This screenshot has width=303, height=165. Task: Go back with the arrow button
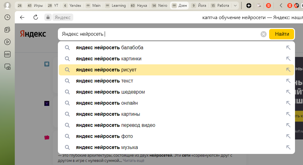point(22,17)
